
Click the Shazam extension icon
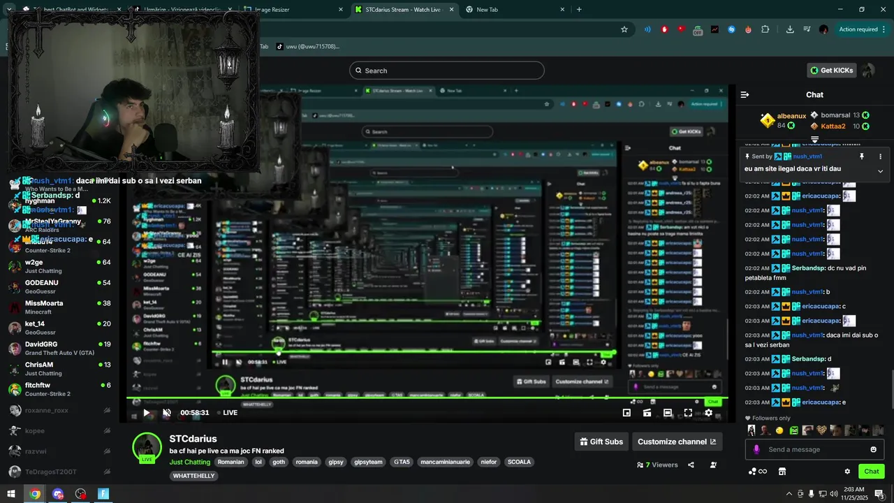[x=731, y=29]
